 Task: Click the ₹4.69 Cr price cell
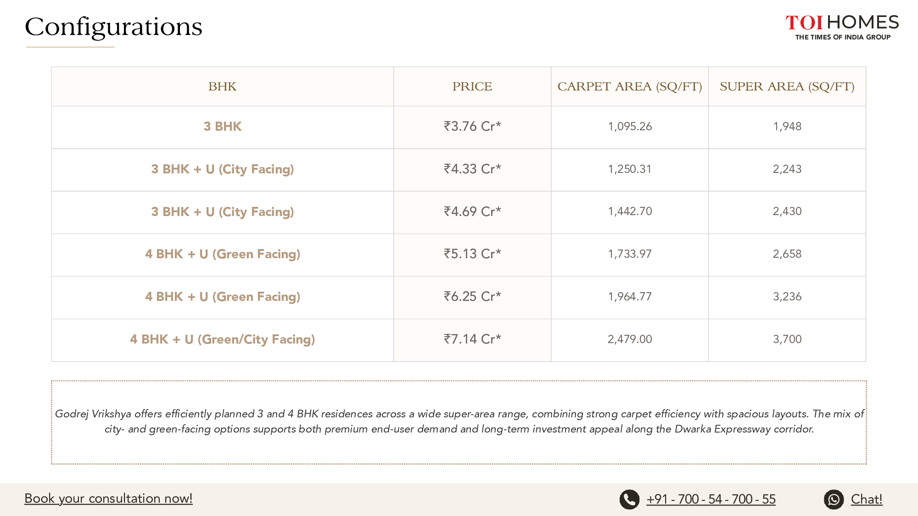(x=472, y=211)
